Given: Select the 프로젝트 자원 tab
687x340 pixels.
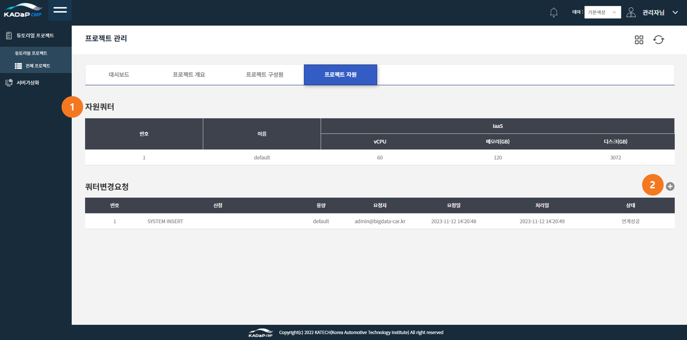Looking at the screenshot, I should (340, 75).
